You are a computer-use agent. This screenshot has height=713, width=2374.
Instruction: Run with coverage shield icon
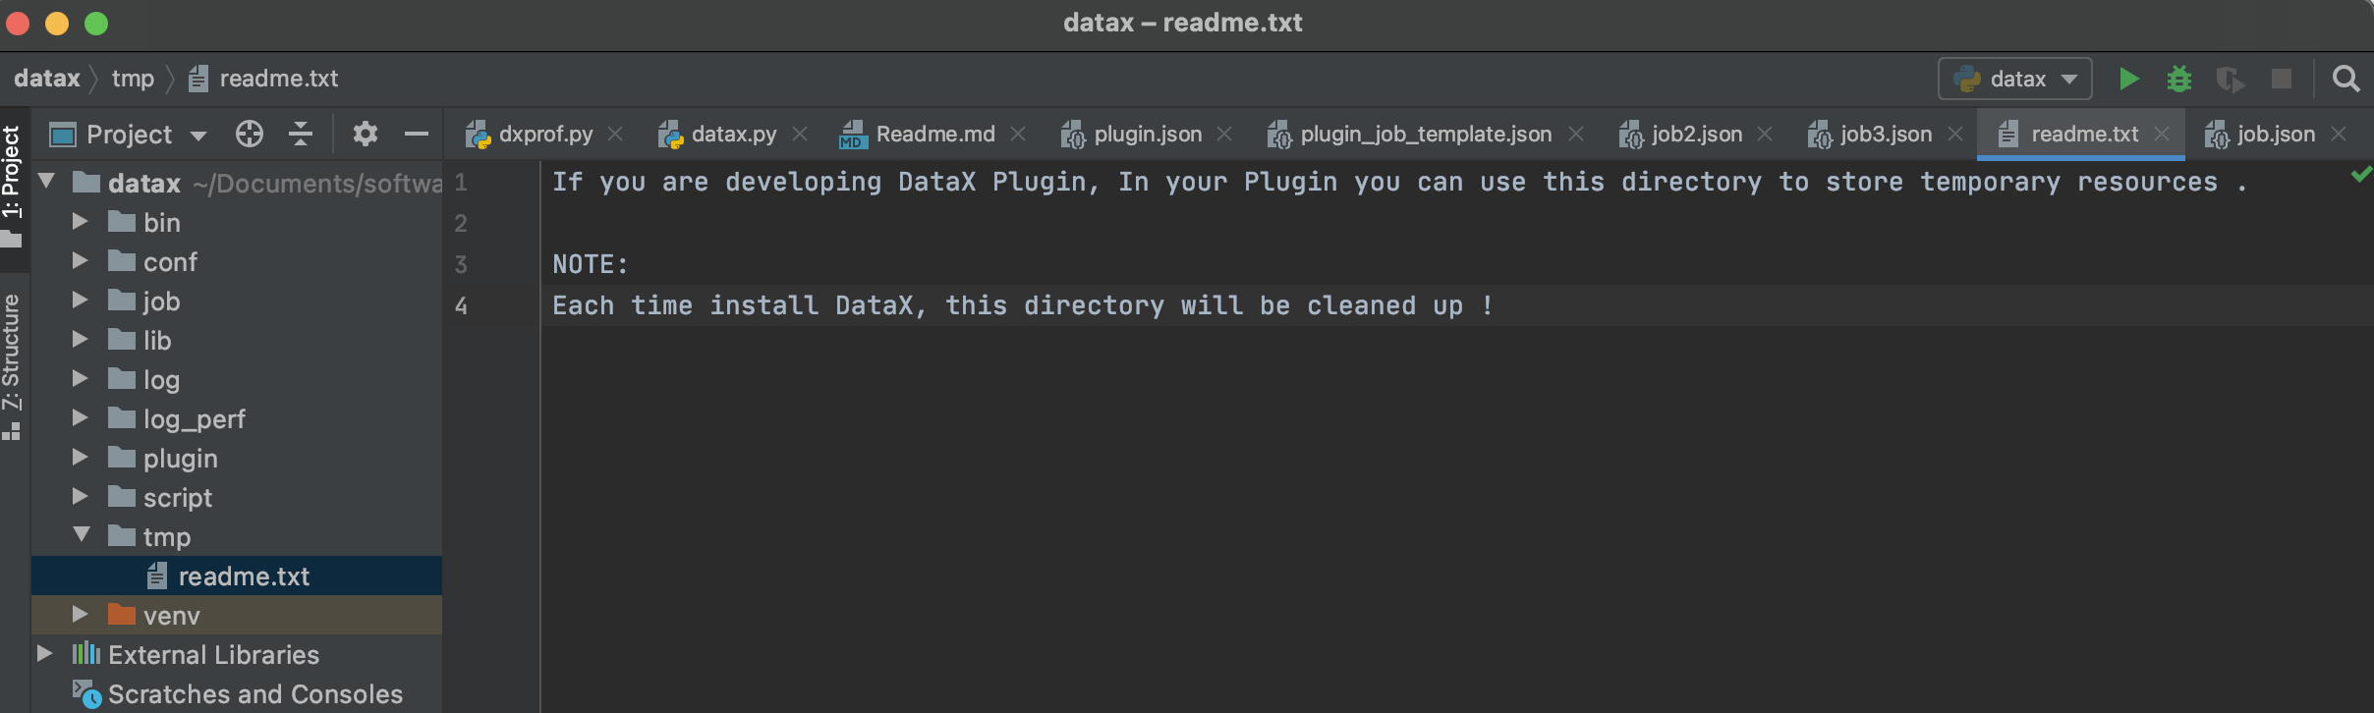click(2230, 79)
